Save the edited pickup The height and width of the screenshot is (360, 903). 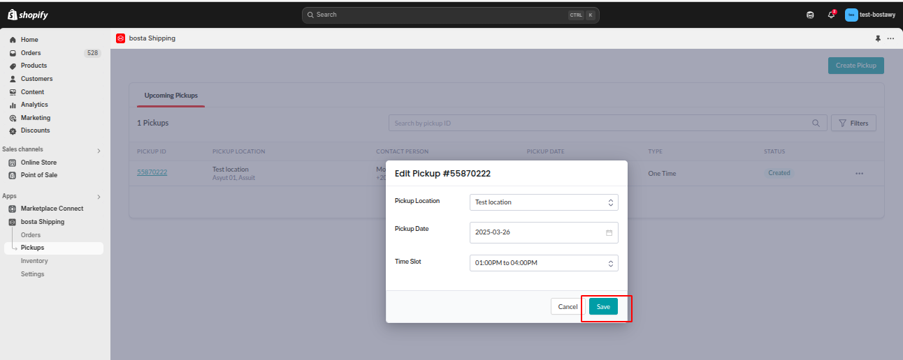[603, 307]
